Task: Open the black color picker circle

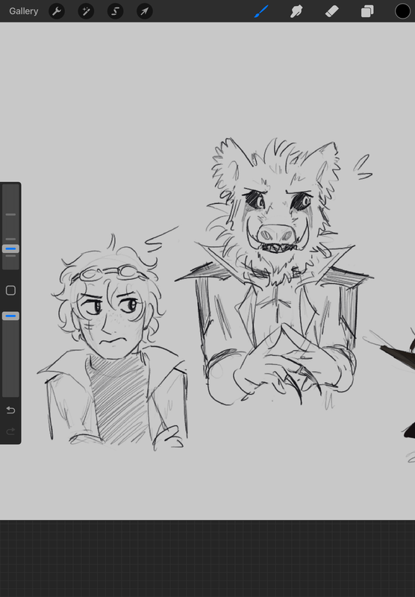Action: tap(402, 11)
